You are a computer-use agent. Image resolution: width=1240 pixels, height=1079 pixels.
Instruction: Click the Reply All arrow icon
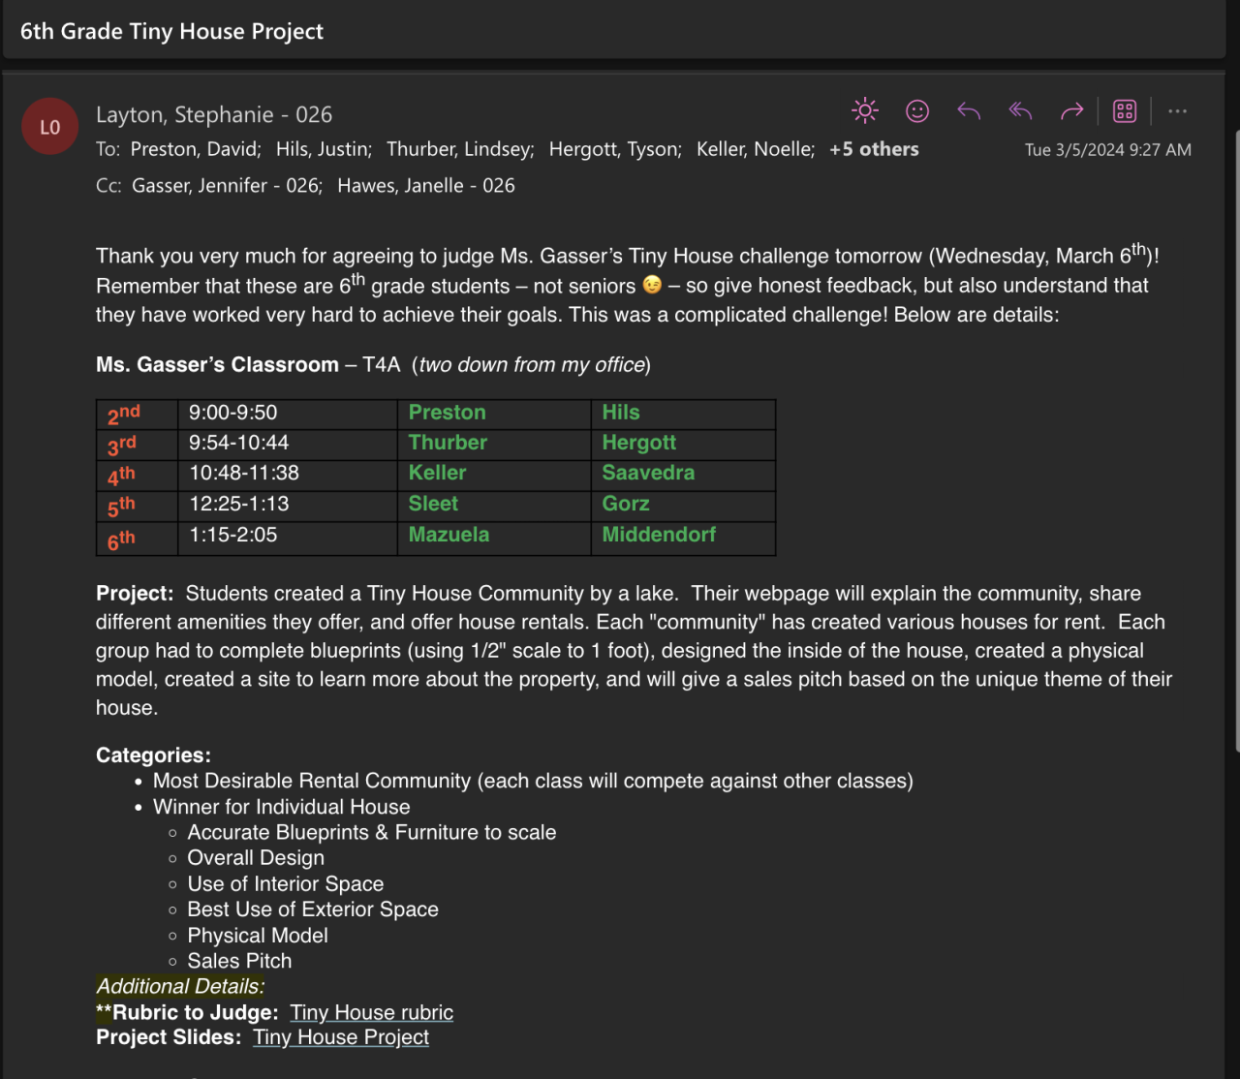[x=1020, y=111]
